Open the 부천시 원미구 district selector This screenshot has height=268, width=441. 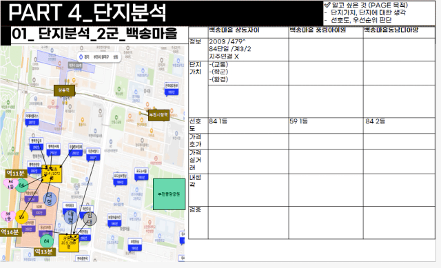click(x=101, y=57)
